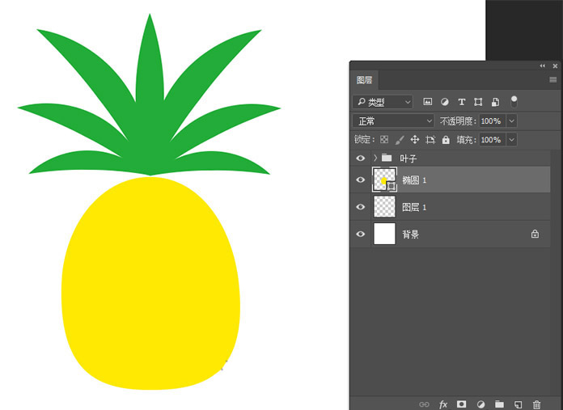The height and width of the screenshot is (410, 563).
Task: Filter layers by pixel layer icon
Action: [427, 102]
